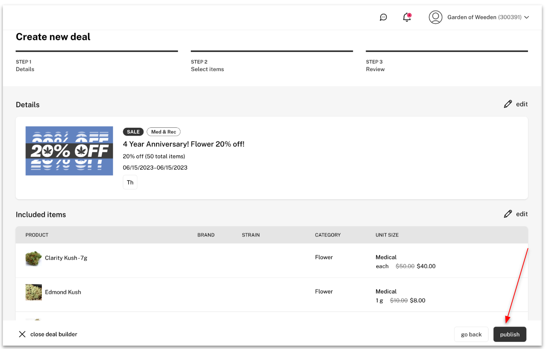Open the notifications bell
Screen dimensions: 546x349
click(x=407, y=17)
